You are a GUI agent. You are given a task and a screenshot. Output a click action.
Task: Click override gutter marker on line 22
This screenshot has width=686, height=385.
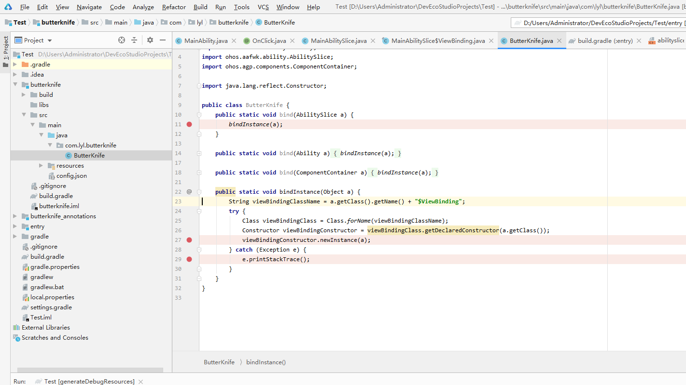tap(189, 191)
